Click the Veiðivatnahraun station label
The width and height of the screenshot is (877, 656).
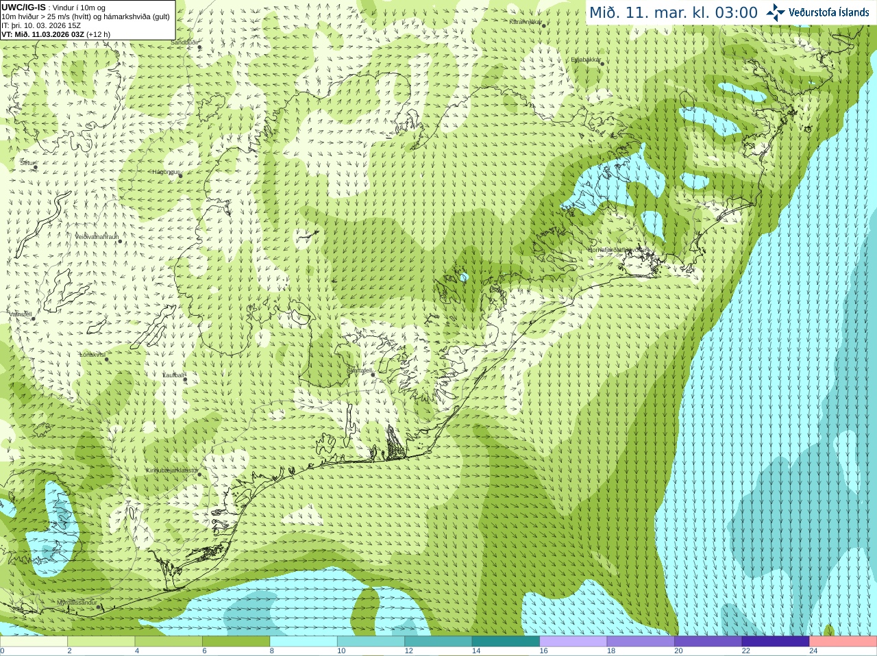tap(97, 237)
